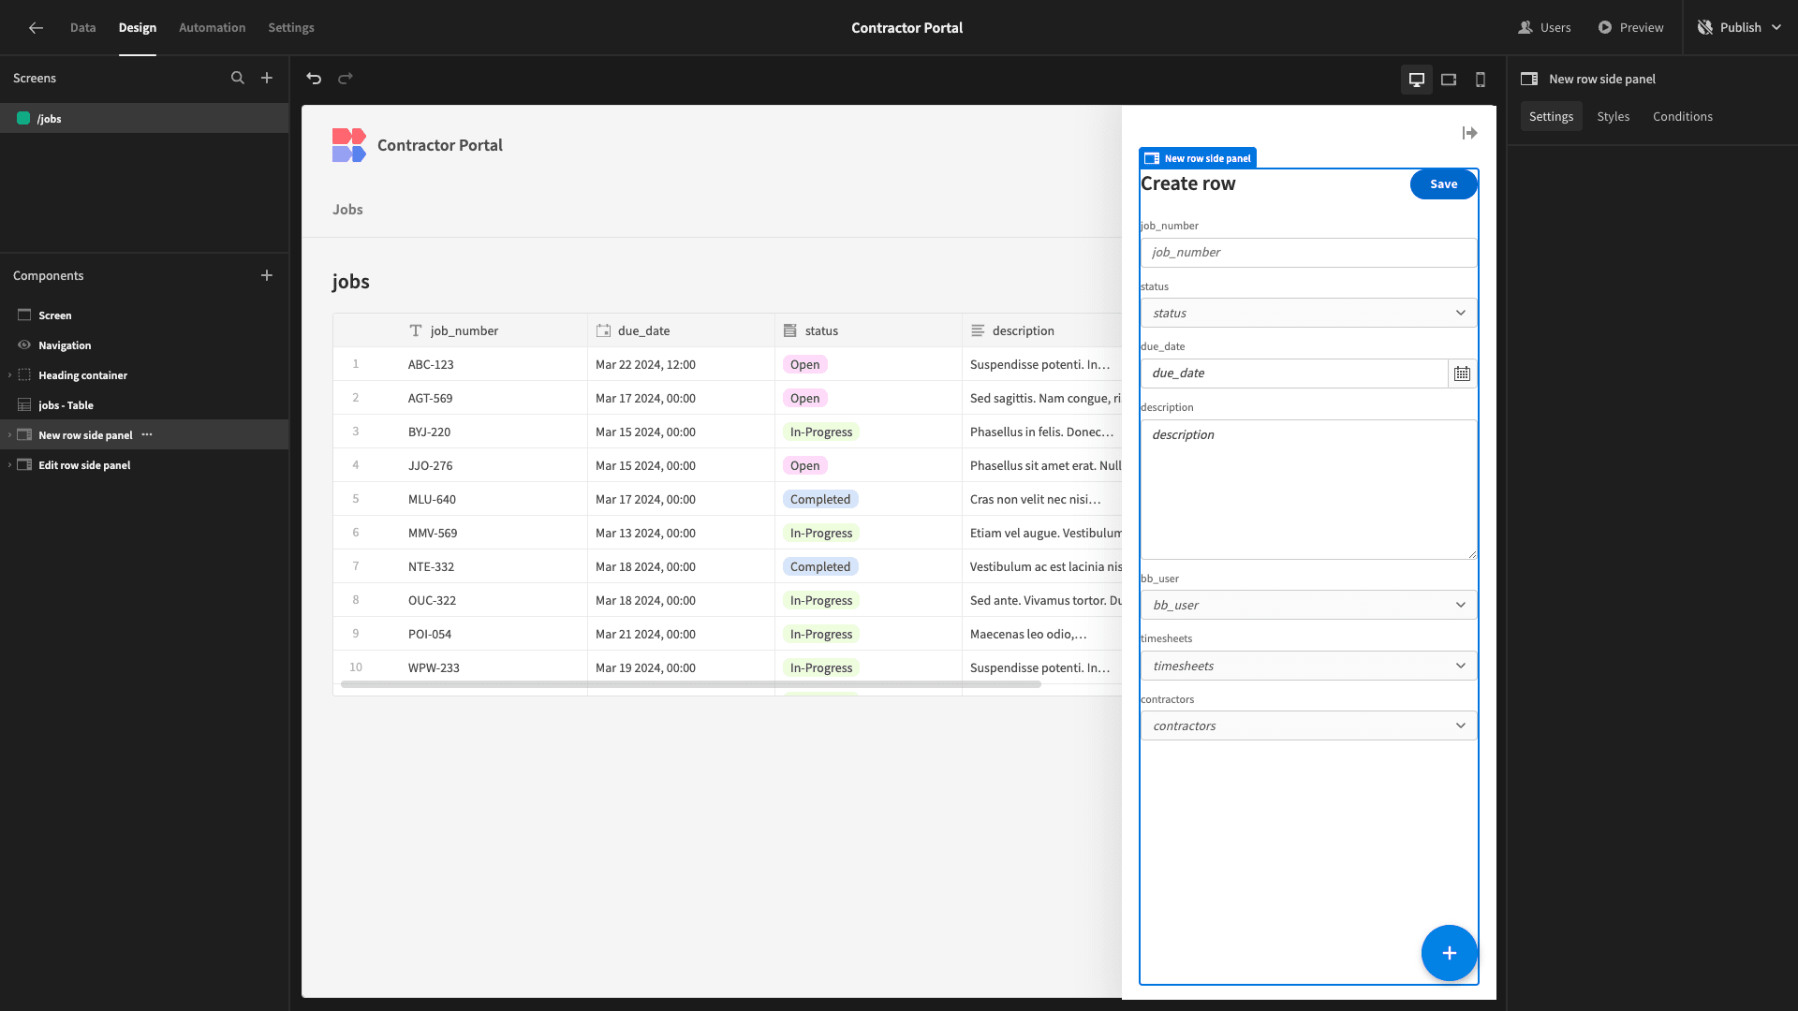1798x1011 pixels.
Task: Switch to the Conditions tab
Action: point(1683,116)
